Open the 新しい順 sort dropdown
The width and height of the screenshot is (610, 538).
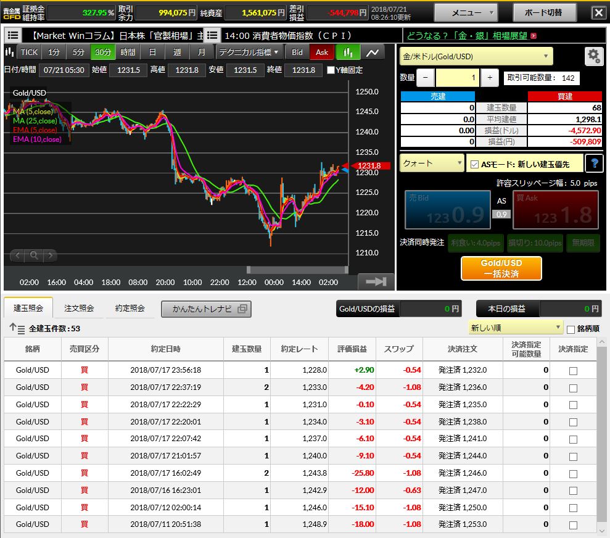coord(515,328)
